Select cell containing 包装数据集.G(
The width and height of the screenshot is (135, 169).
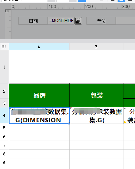click(97, 115)
